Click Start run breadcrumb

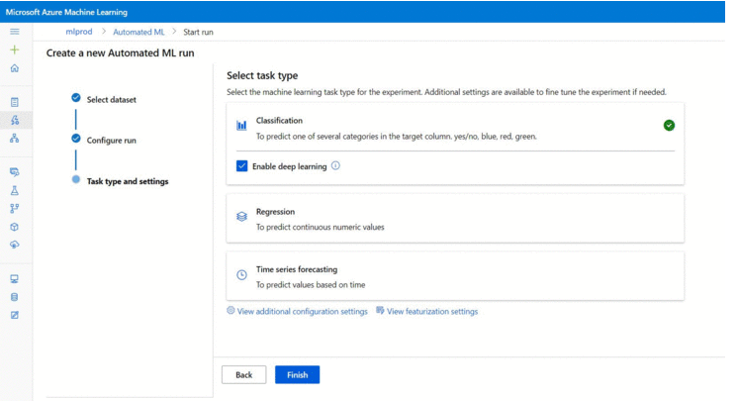(198, 32)
